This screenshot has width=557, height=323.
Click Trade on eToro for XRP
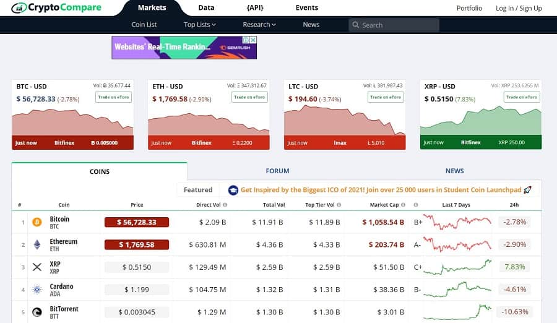pos(522,97)
